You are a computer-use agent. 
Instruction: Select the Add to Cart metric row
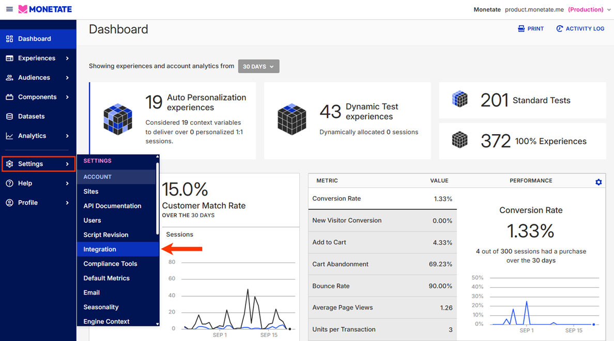click(382, 242)
